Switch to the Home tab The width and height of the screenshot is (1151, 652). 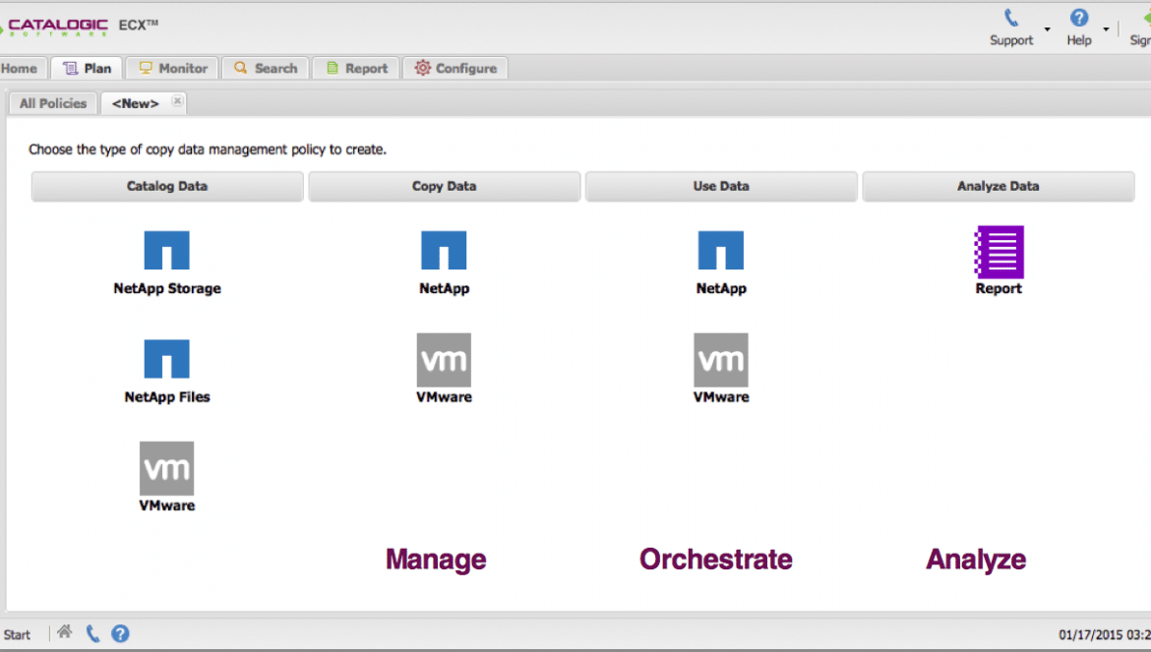[22, 68]
